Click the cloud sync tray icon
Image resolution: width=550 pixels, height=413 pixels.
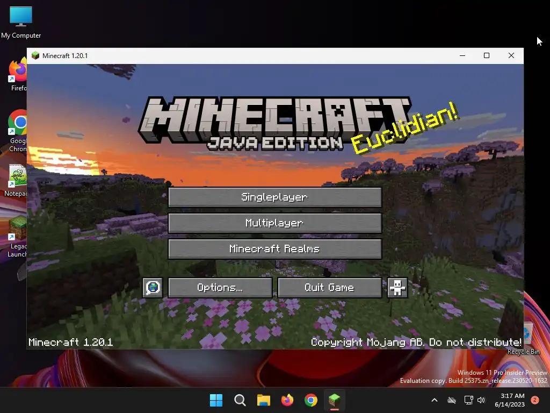coord(452,400)
